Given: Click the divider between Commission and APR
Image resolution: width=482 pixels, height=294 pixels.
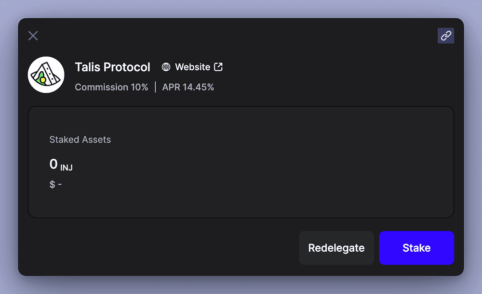Looking at the screenshot, I should 155,87.
